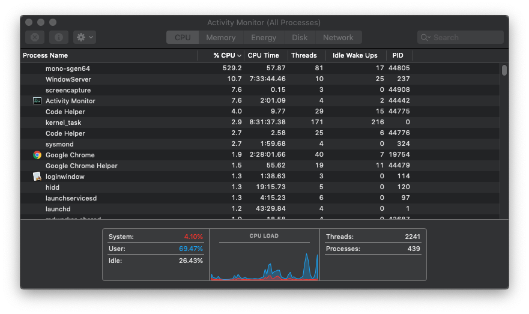Sort by Threads column header
The image size is (529, 314).
click(x=307, y=55)
